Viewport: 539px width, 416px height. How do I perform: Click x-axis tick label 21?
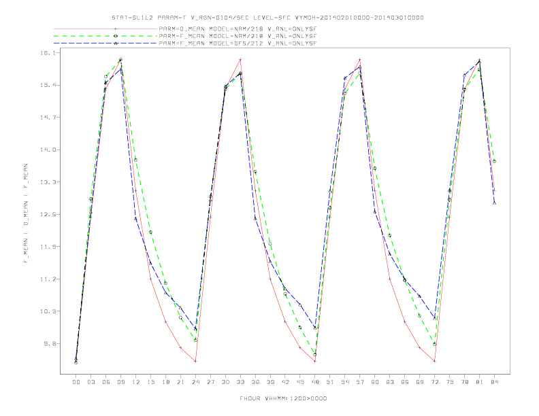(x=180, y=382)
